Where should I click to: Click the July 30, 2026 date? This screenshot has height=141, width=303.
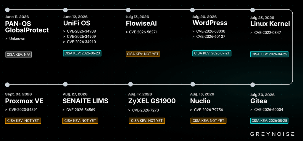click(x=263, y=95)
